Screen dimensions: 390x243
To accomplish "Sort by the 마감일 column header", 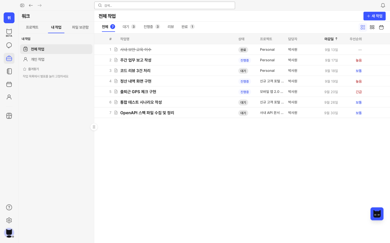I will 331,39.
